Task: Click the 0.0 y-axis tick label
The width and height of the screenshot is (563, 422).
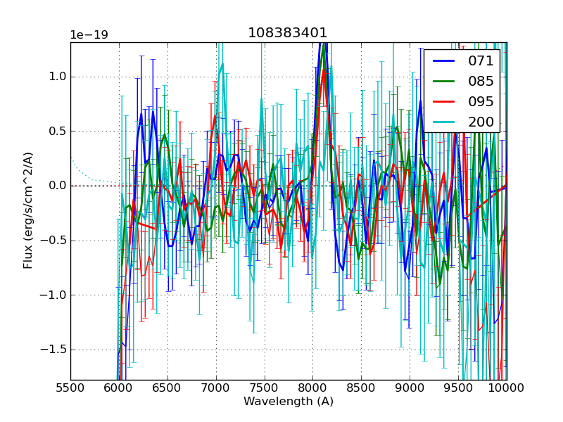Action: [56, 186]
